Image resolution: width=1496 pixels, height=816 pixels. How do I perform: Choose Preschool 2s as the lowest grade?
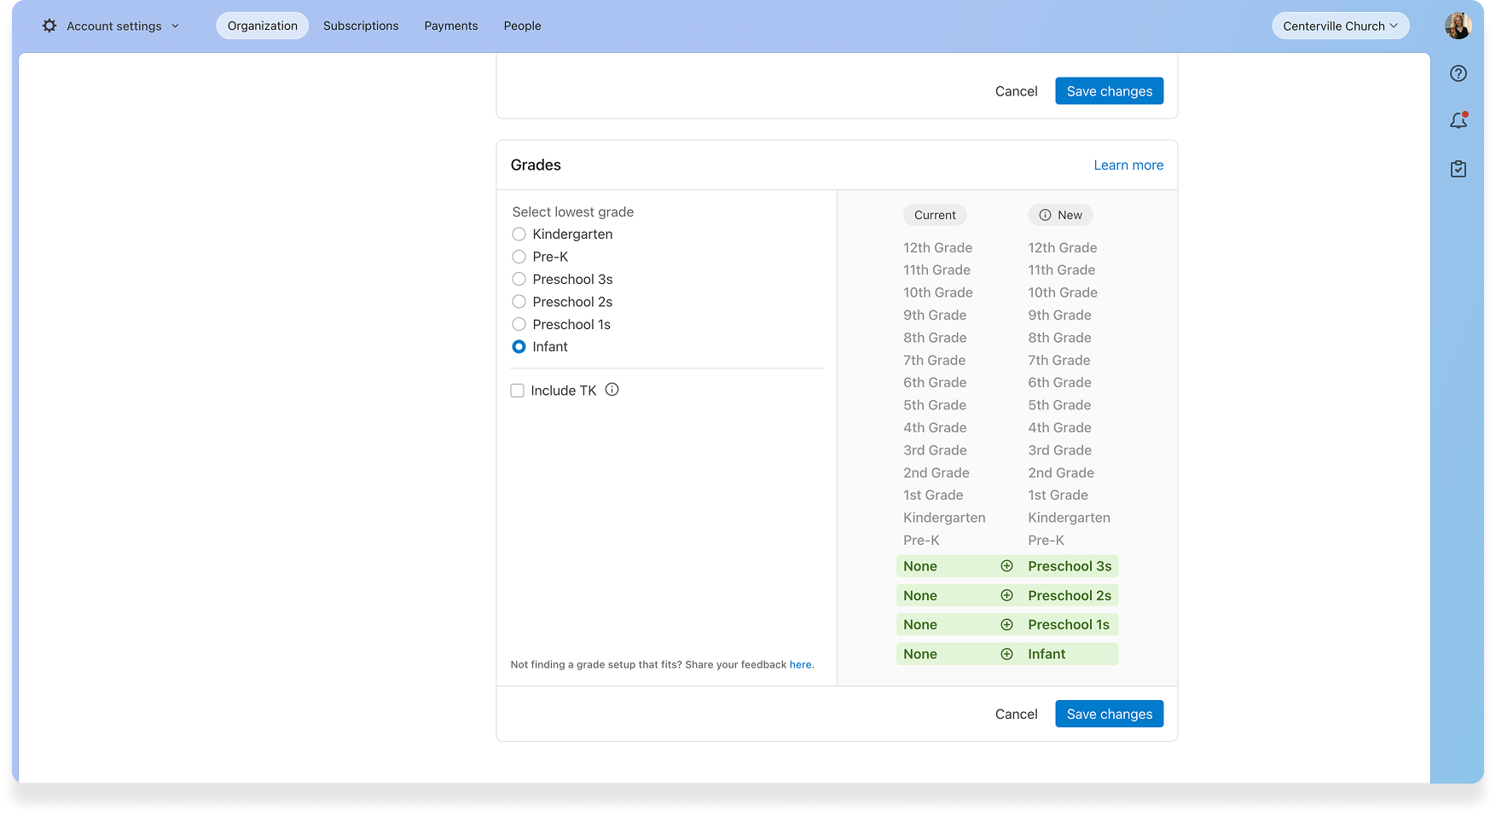(519, 301)
